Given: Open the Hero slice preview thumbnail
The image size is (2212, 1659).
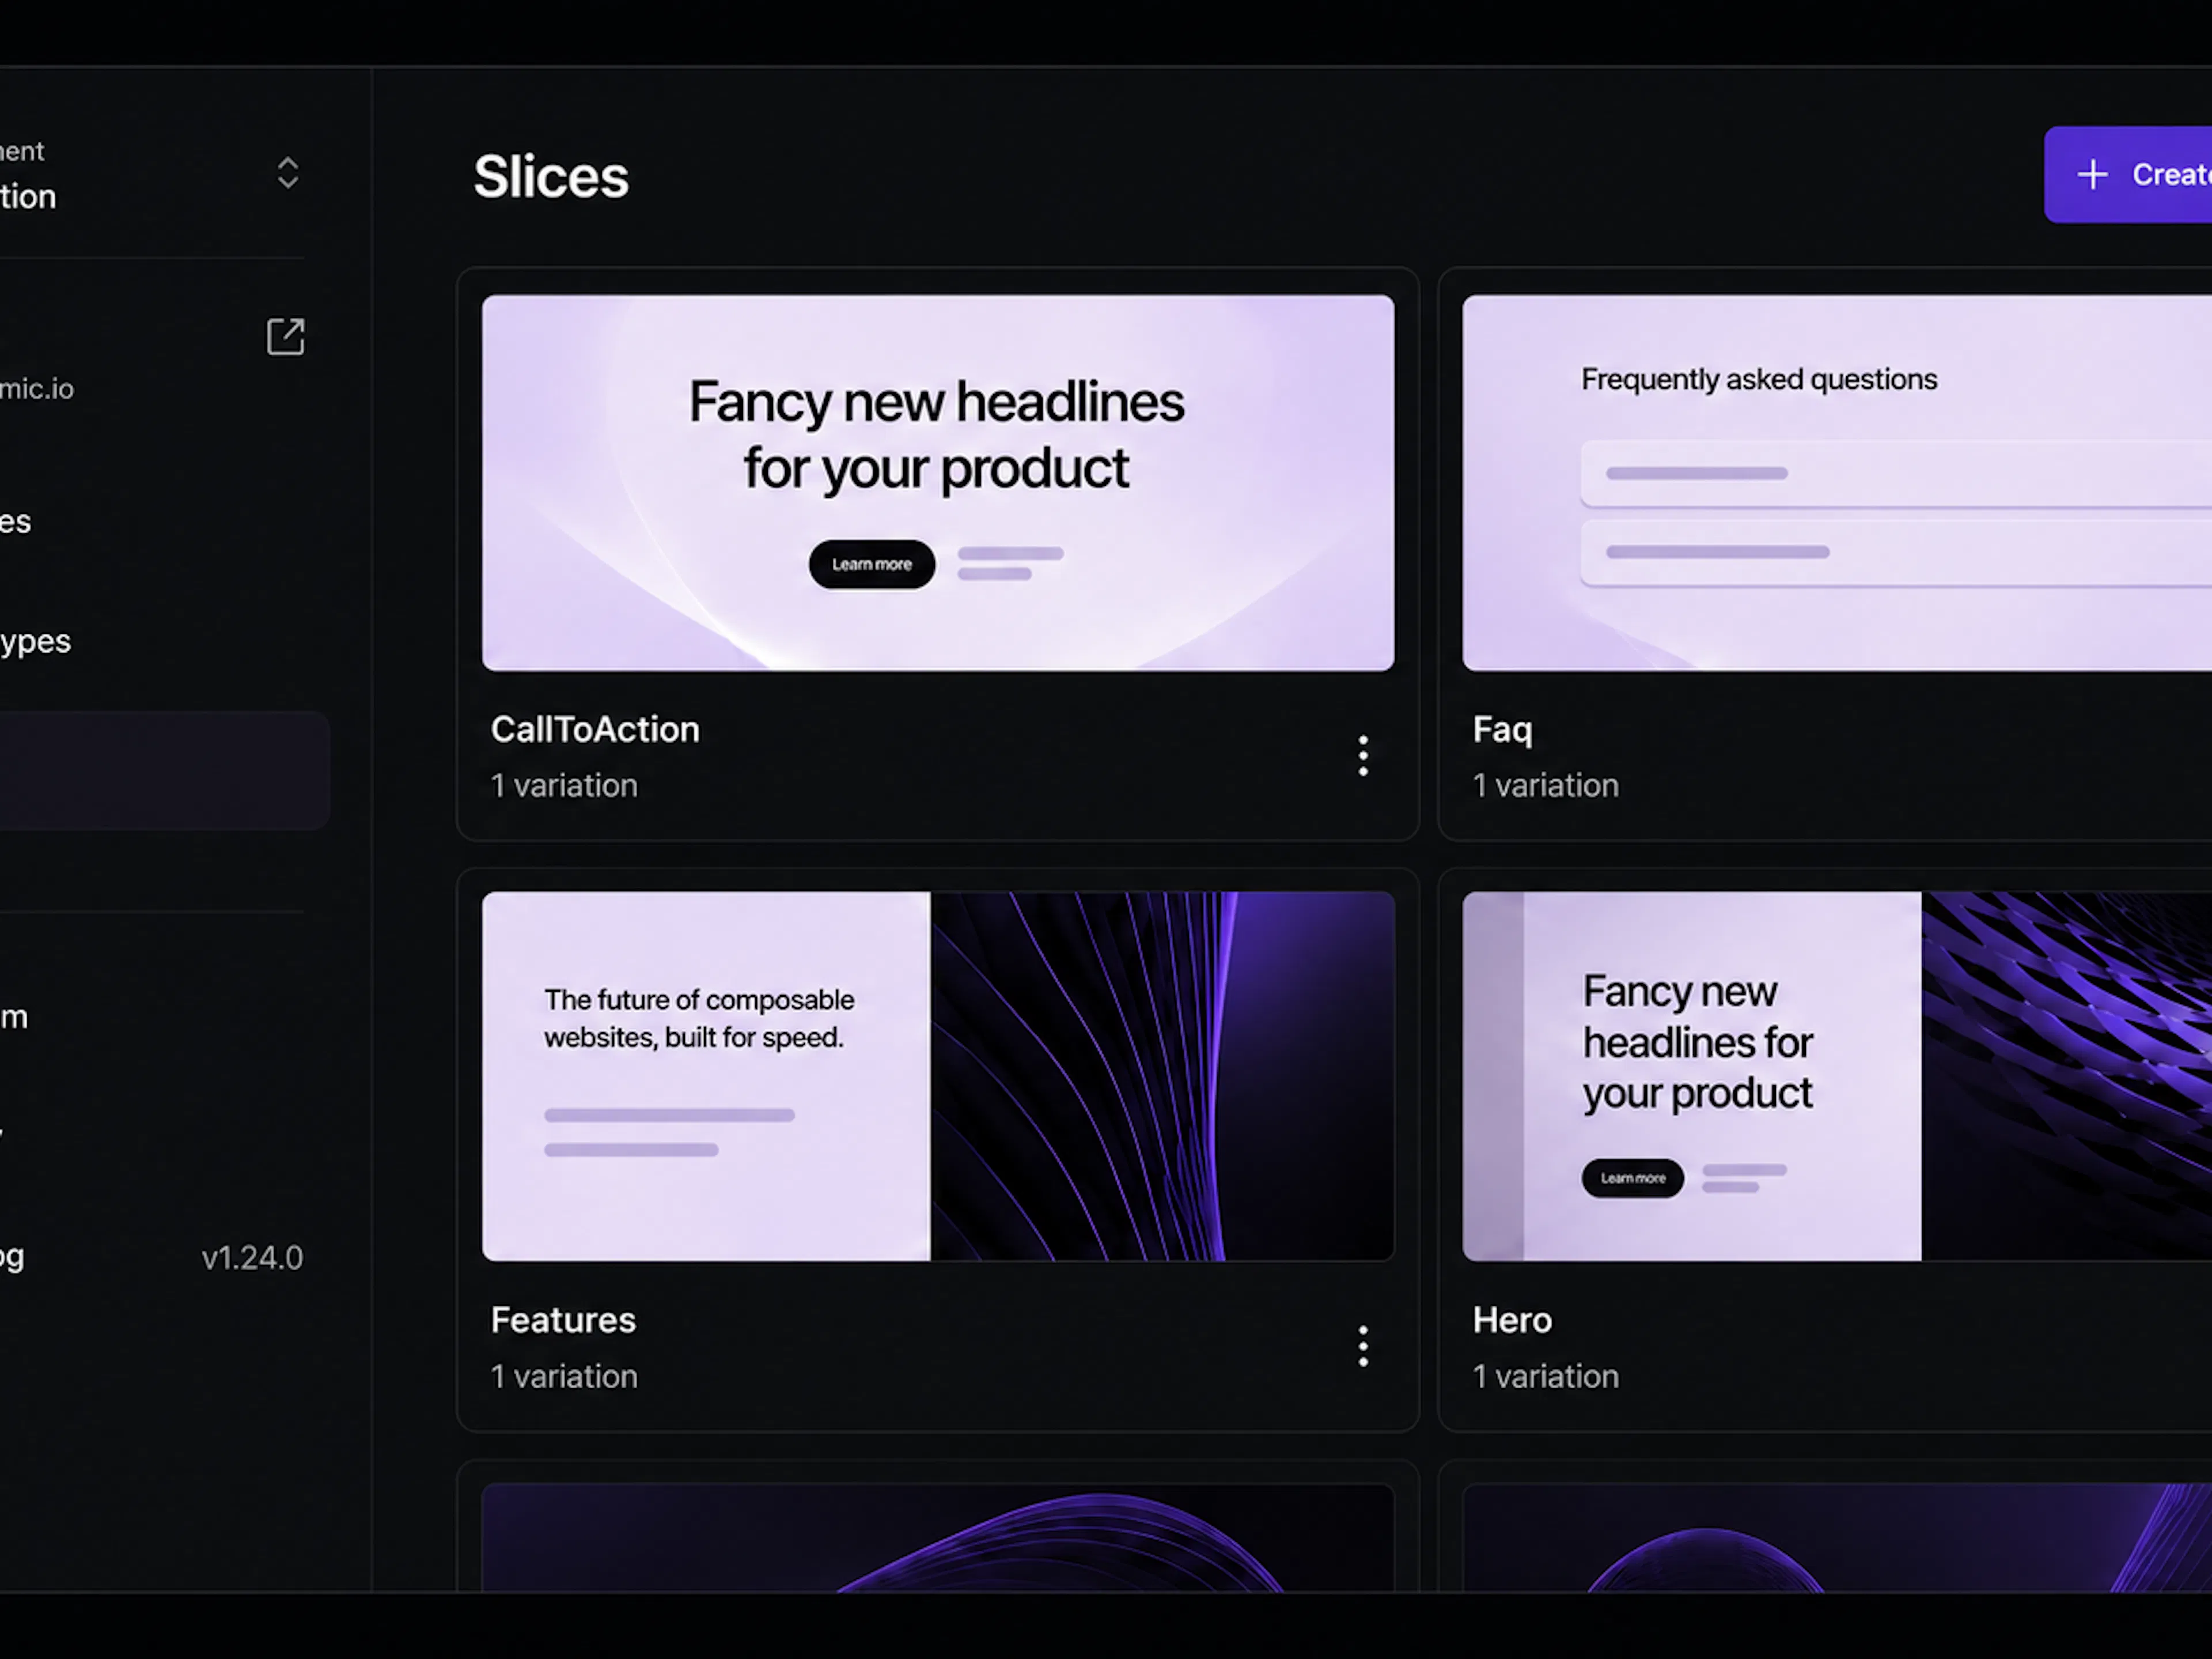Looking at the screenshot, I should click(1837, 1076).
